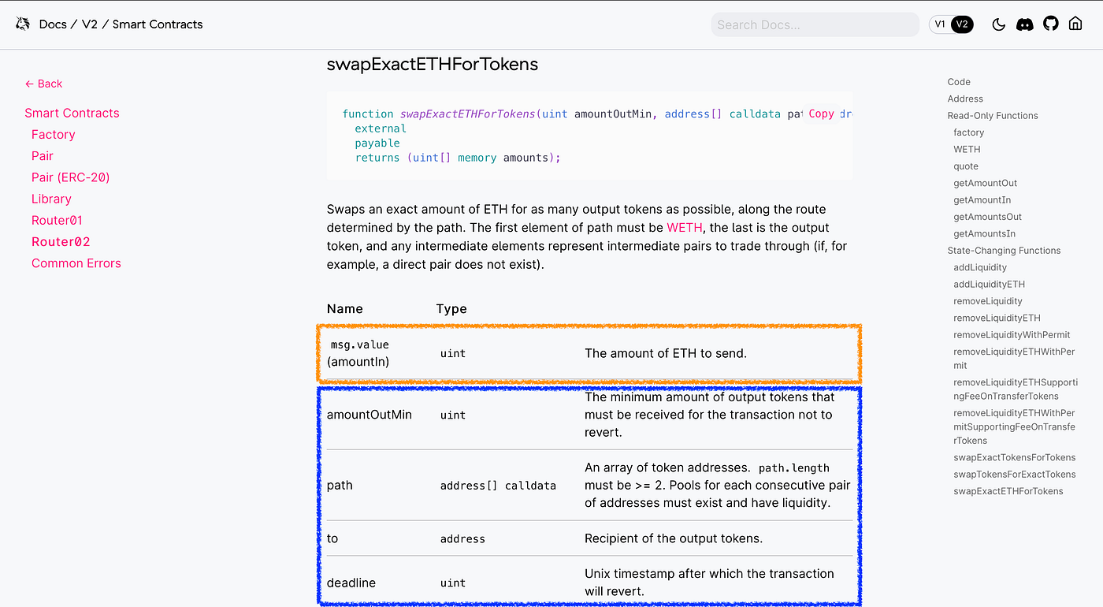
Task: Click the Uniswap unicorn logo
Action: click(21, 24)
